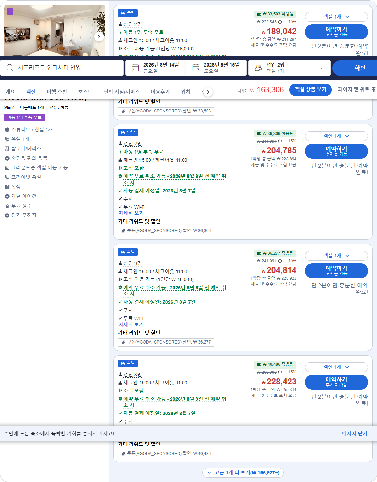Click 객실 상품 보기 button

[x=311, y=89]
